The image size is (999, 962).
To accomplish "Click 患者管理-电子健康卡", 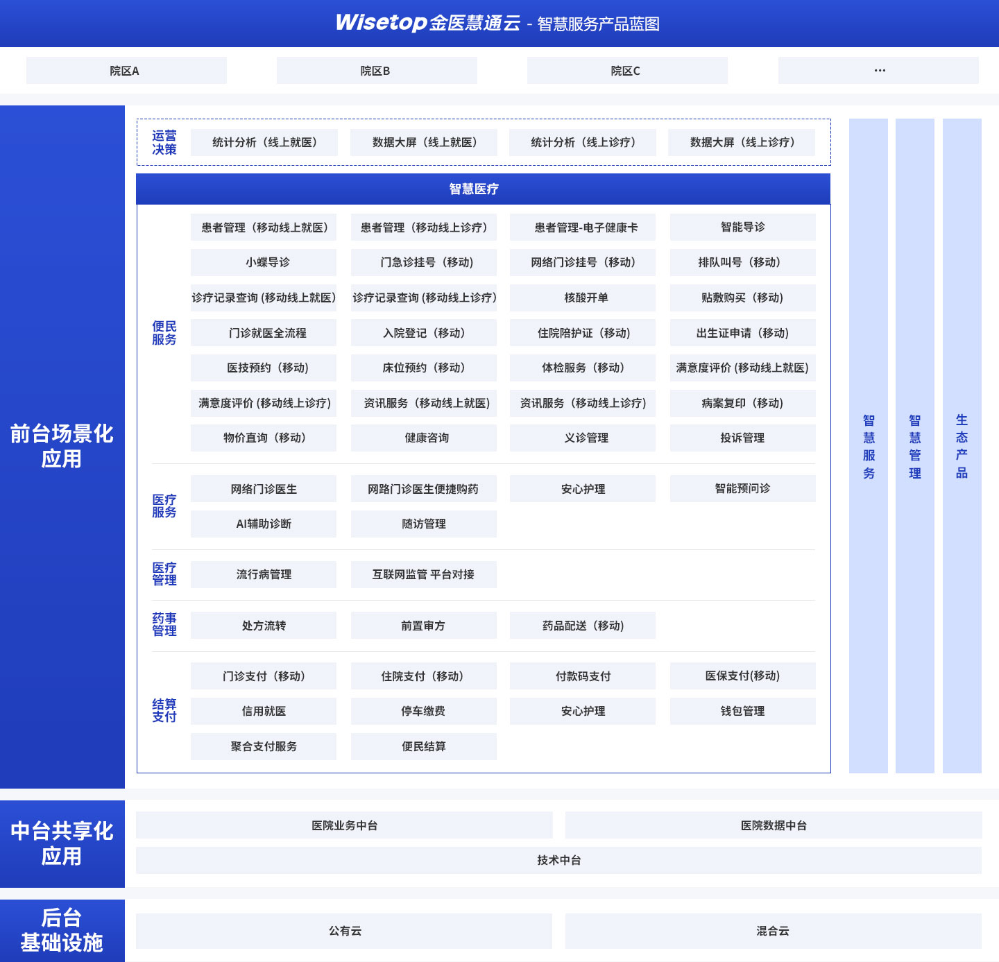I will [583, 227].
